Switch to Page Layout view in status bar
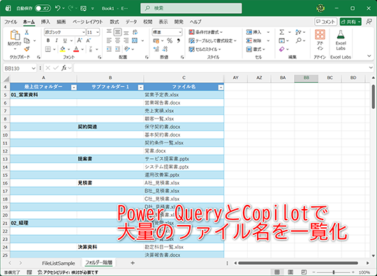Image resolution: width=377 pixels, height=276 pixels. click(x=290, y=272)
